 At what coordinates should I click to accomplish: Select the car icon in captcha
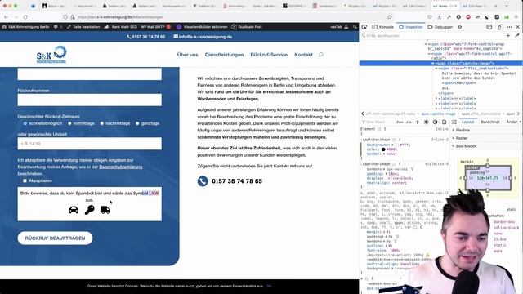(74, 210)
